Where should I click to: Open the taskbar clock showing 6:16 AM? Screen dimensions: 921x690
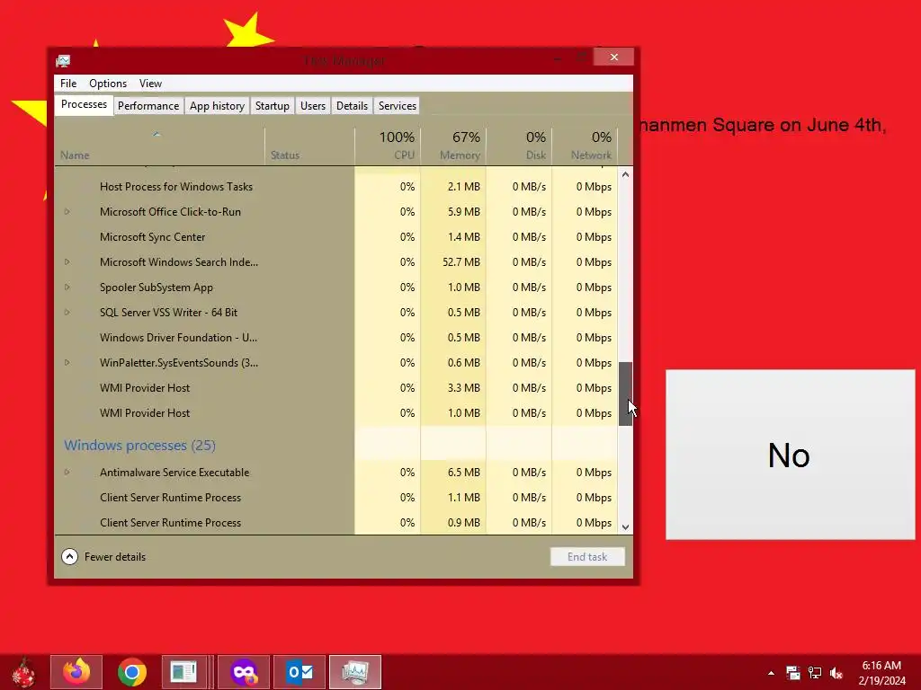(881, 673)
